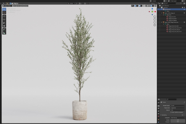The image size is (186, 124).
Task: Select the Select Box tool
Action: (4, 9)
